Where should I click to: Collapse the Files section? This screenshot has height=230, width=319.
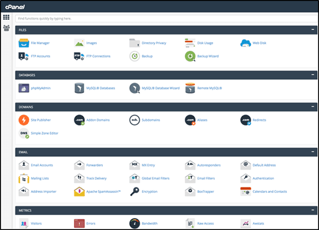click(x=313, y=30)
